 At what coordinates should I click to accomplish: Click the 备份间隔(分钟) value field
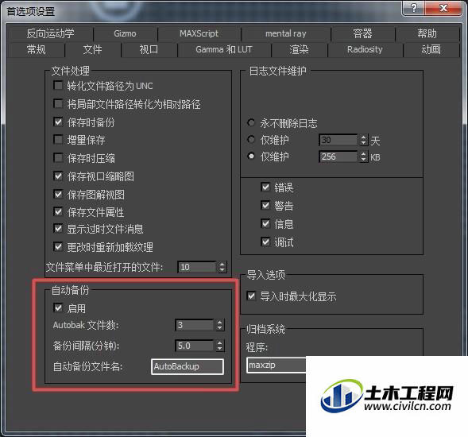[x=195, y=346]
